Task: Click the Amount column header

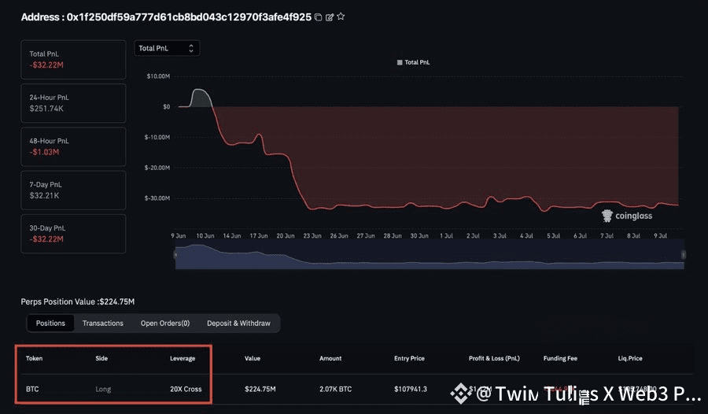Action: (330, 358)
